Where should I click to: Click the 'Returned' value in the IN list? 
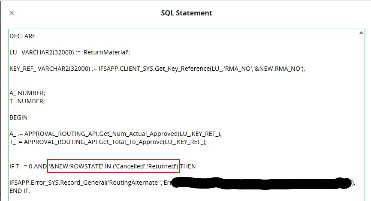(162, 166)
